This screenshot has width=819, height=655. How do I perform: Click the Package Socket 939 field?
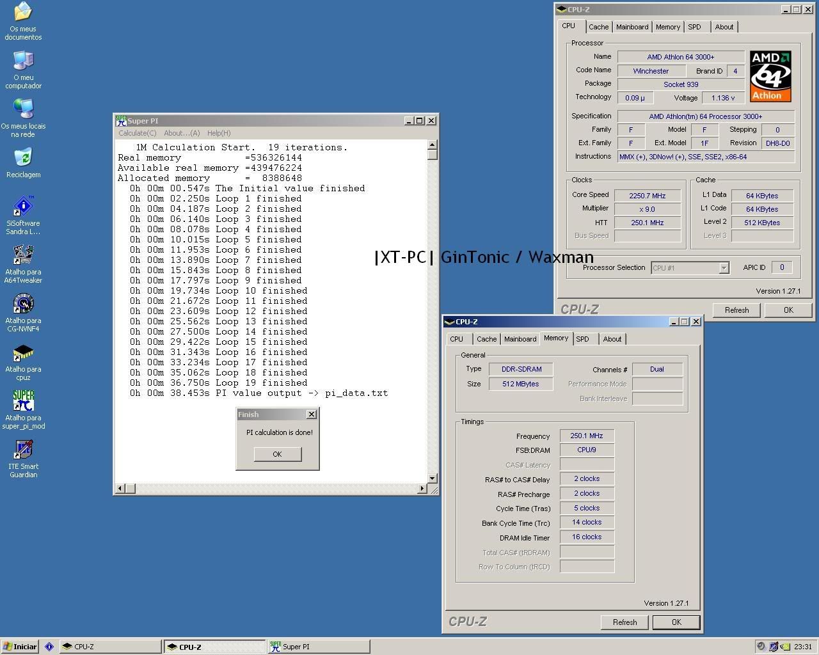pyautogui.click(x=681, y=84)
